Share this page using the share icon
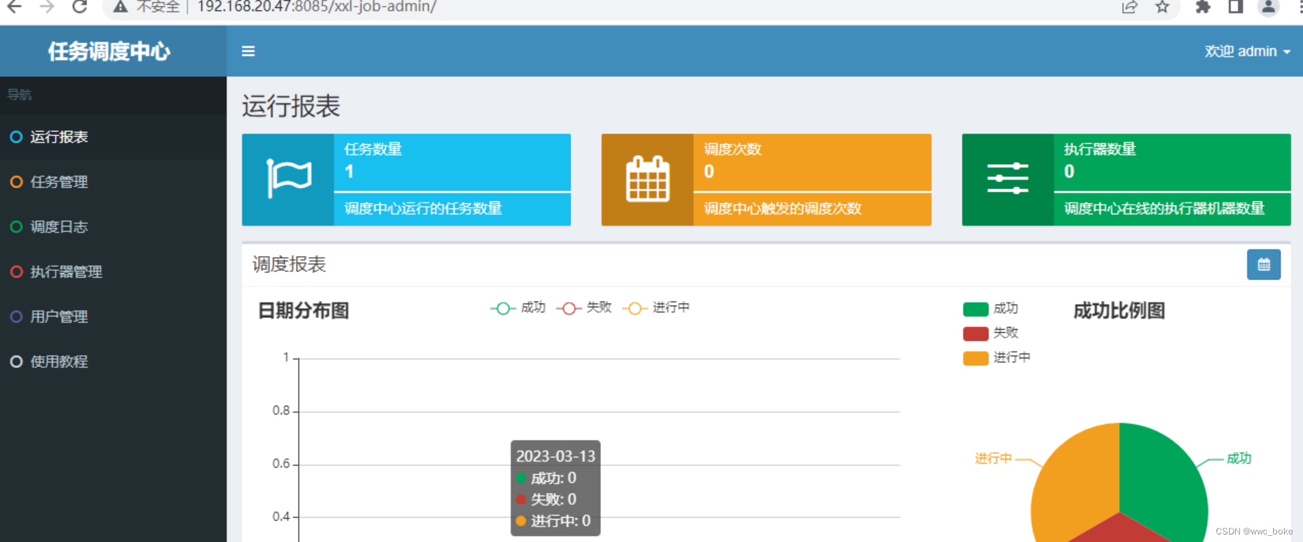Image resolution: width=1303 pixels, height=542 pixels. [1129, 7]
